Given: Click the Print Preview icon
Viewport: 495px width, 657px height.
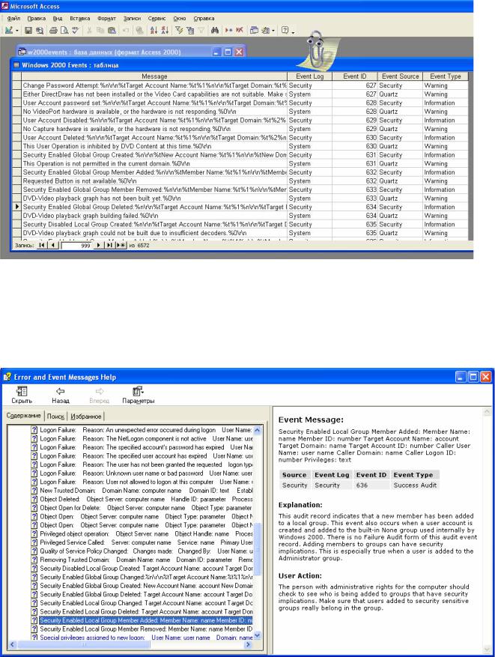Looking at the screenshot, I should tap(64, 30).
